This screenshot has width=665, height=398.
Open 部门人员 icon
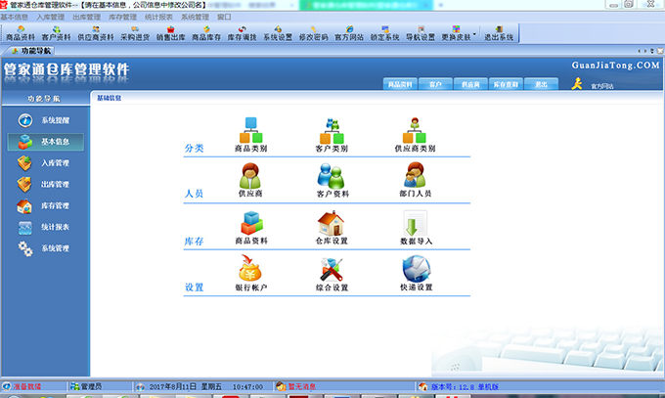tap(415, 180)
